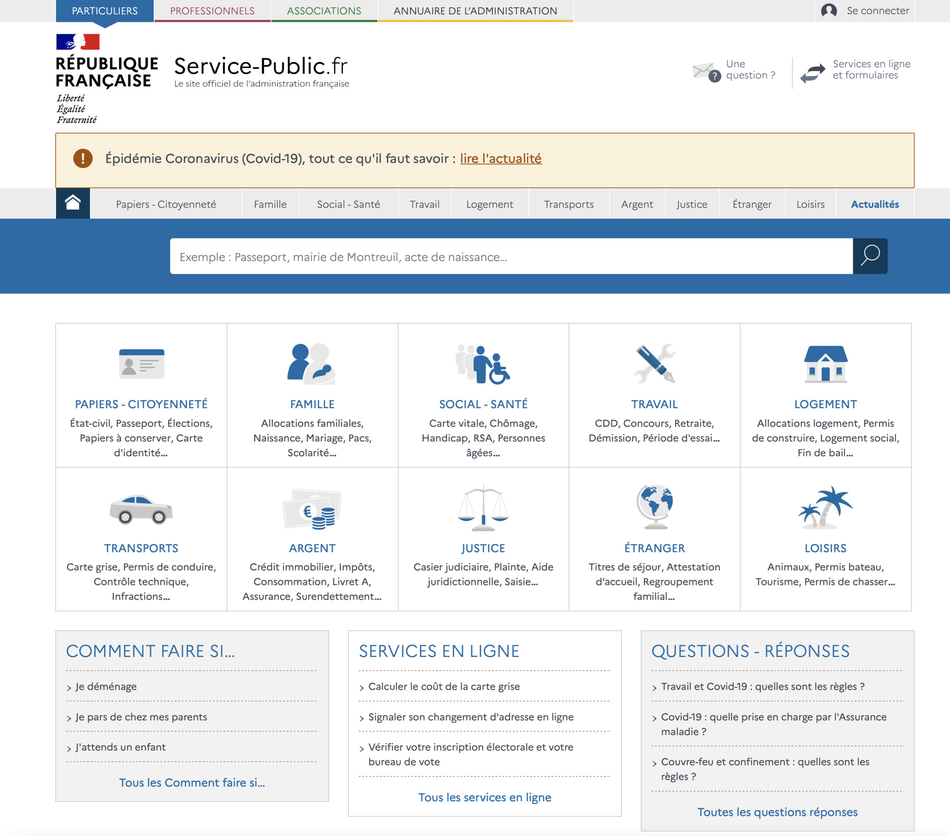Image resolution: width=950 pixels, height=836 pixels.
Task: Select the Loisirs palm tree icon
Action: click(x=825, y=508)
